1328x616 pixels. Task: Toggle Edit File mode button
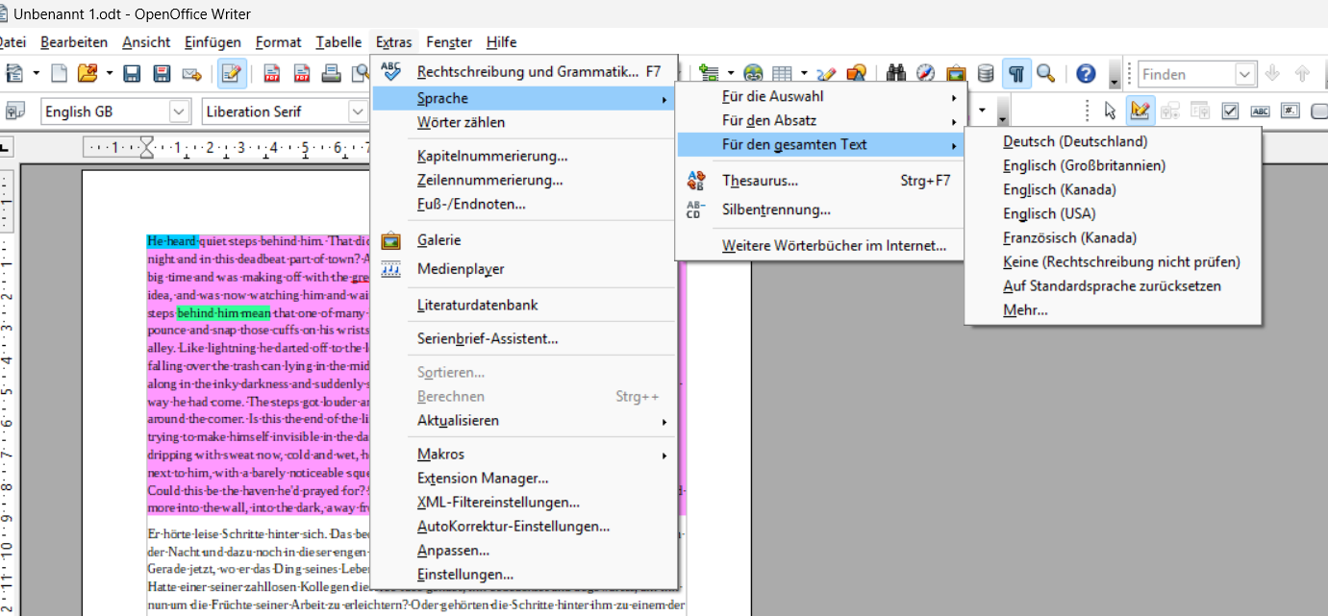click(231, 74)
